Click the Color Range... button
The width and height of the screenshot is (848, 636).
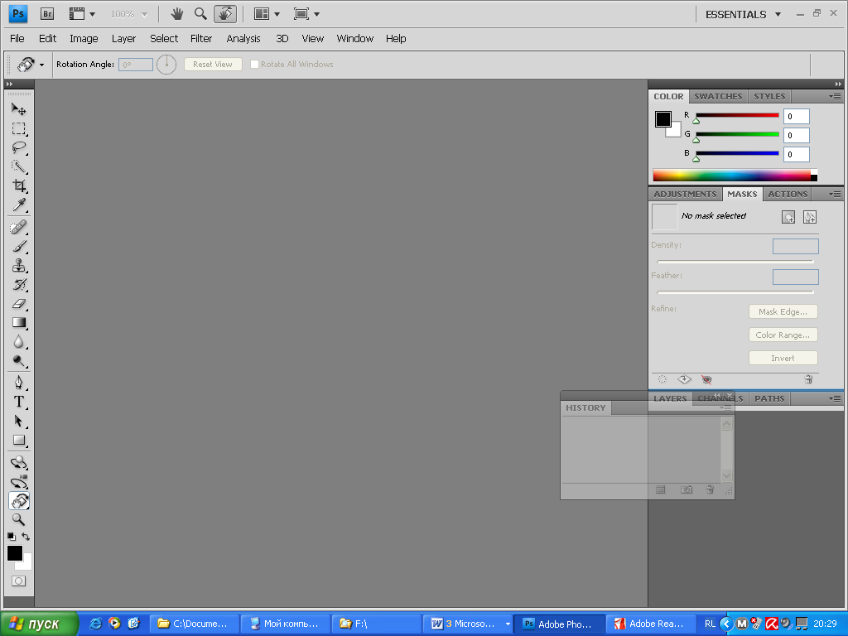(x=783, y=335)
